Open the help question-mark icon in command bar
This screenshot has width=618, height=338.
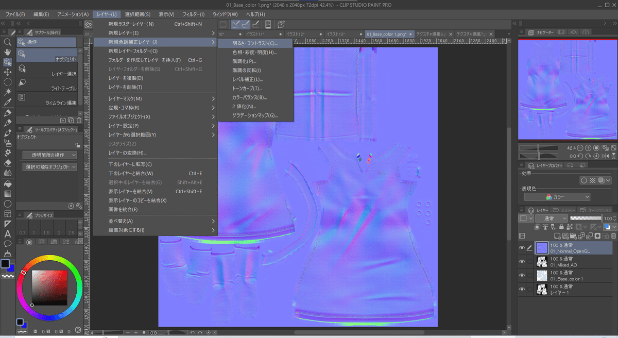point(281,24)
